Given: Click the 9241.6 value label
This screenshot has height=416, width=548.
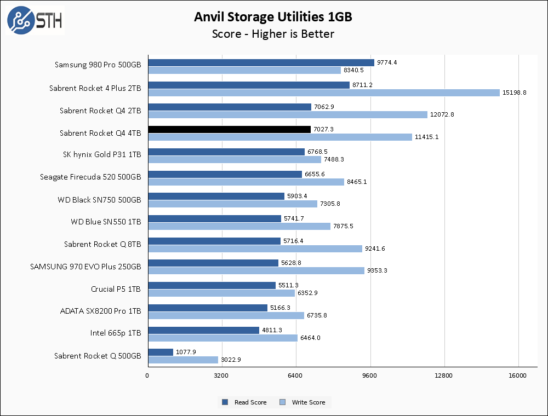Looking at the screenshot, I should tap(375, 249).
